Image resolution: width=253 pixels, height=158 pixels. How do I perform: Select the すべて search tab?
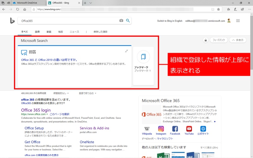pyautogui.click(x=25, y=32)
